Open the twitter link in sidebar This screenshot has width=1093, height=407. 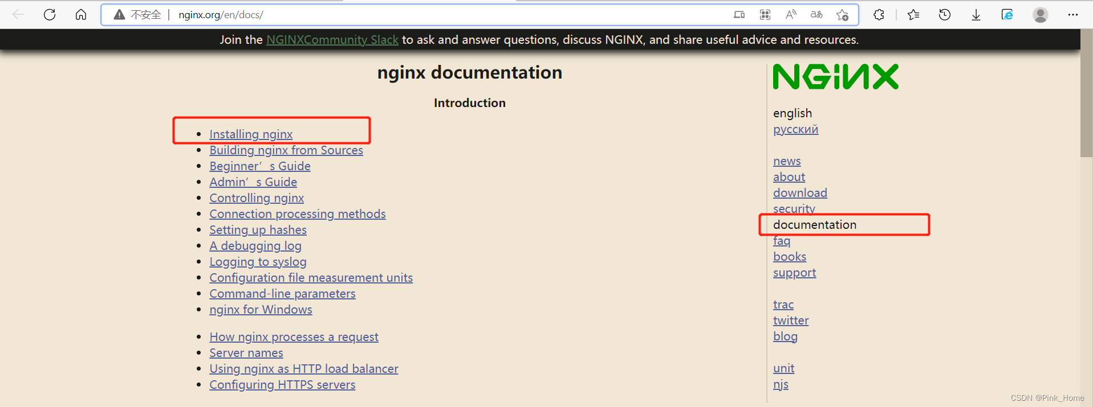(791, 320)
